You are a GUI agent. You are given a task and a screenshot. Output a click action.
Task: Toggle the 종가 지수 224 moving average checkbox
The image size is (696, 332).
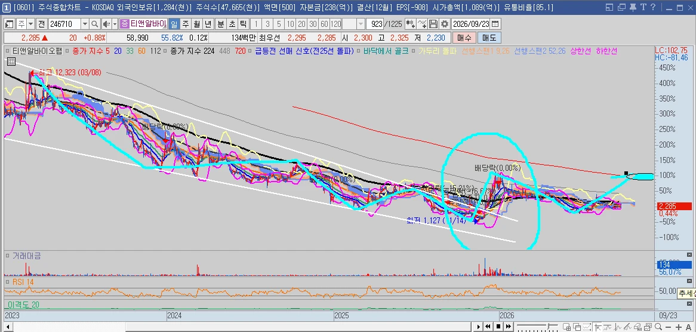click(x=165, y=51)
